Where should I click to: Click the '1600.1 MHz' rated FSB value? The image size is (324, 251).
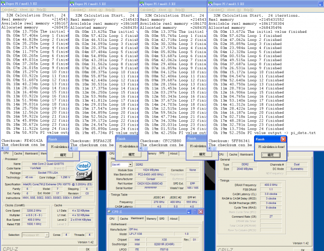click(x=34, y=224)
